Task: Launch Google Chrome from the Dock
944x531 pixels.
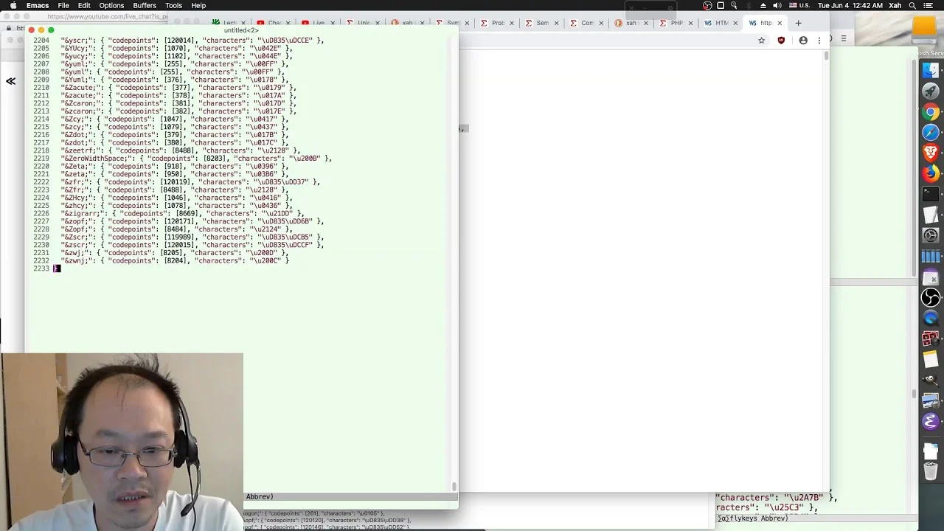Action: 931,112
